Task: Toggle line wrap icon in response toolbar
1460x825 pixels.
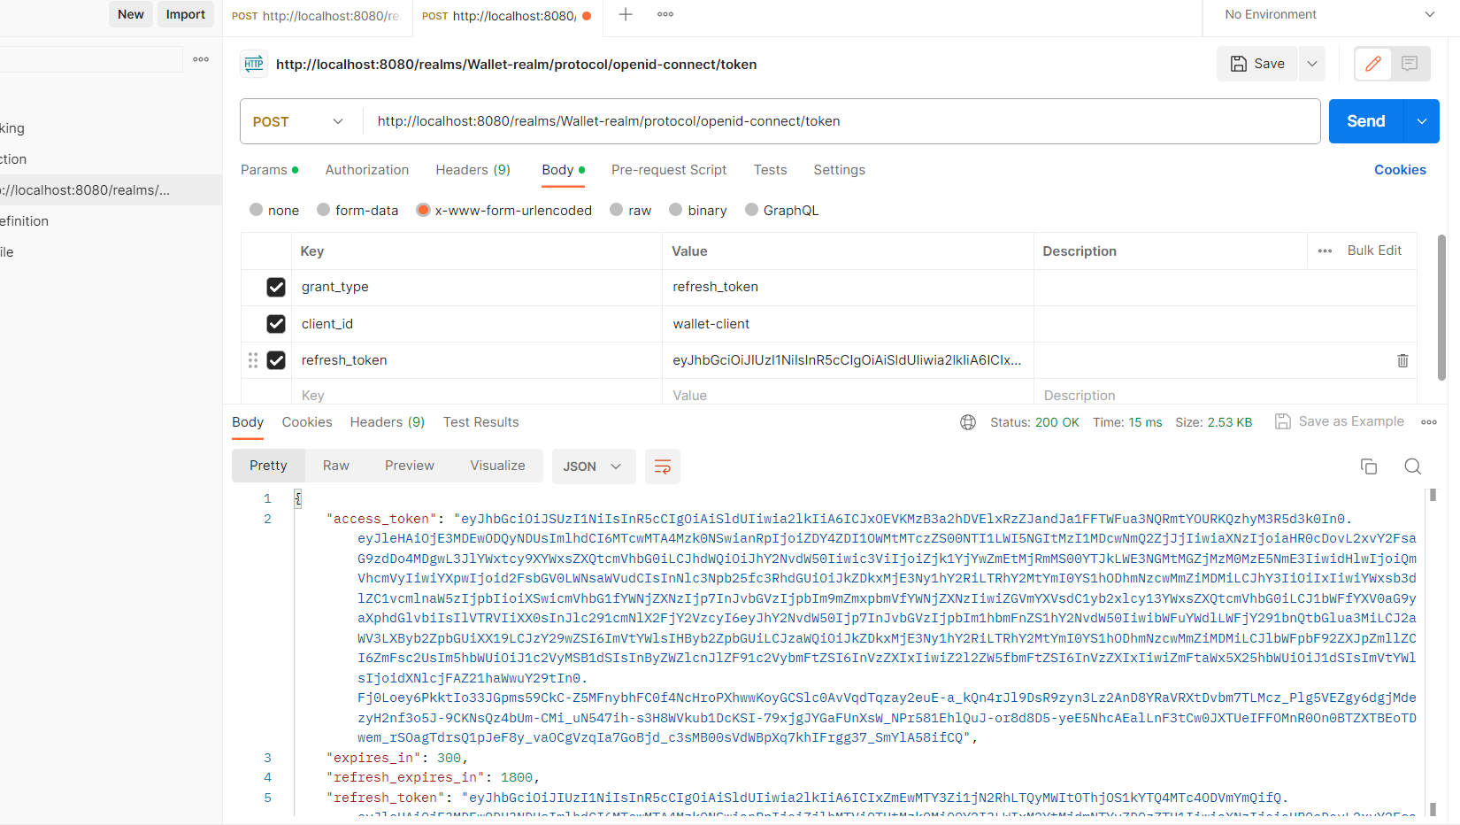Action: pyautogui.click(x=662, y=466)
